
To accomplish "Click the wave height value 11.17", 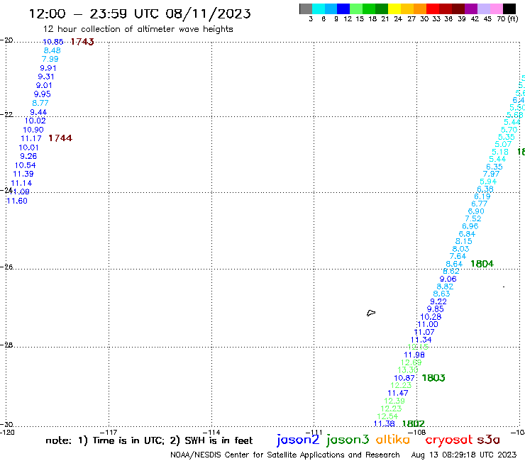I will tap(31, 138).
